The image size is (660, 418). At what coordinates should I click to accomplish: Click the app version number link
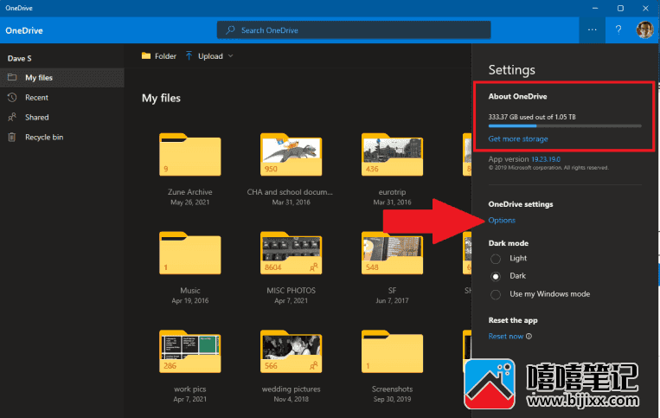[x=546, y=159]
